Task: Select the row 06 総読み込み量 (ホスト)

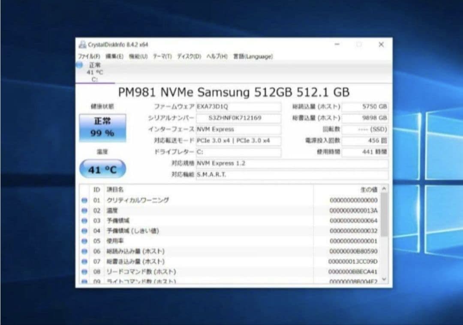Action: [x=229, y=251]
